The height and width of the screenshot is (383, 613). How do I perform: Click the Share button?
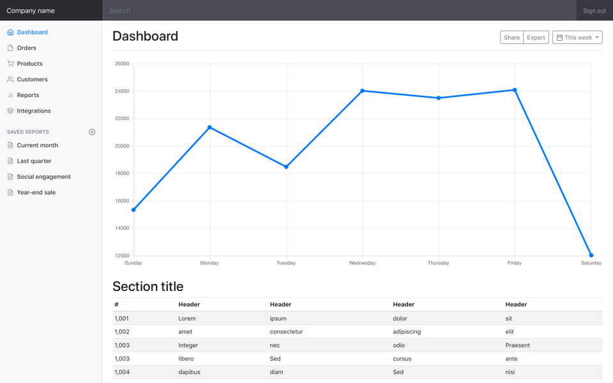click(511, 37)
